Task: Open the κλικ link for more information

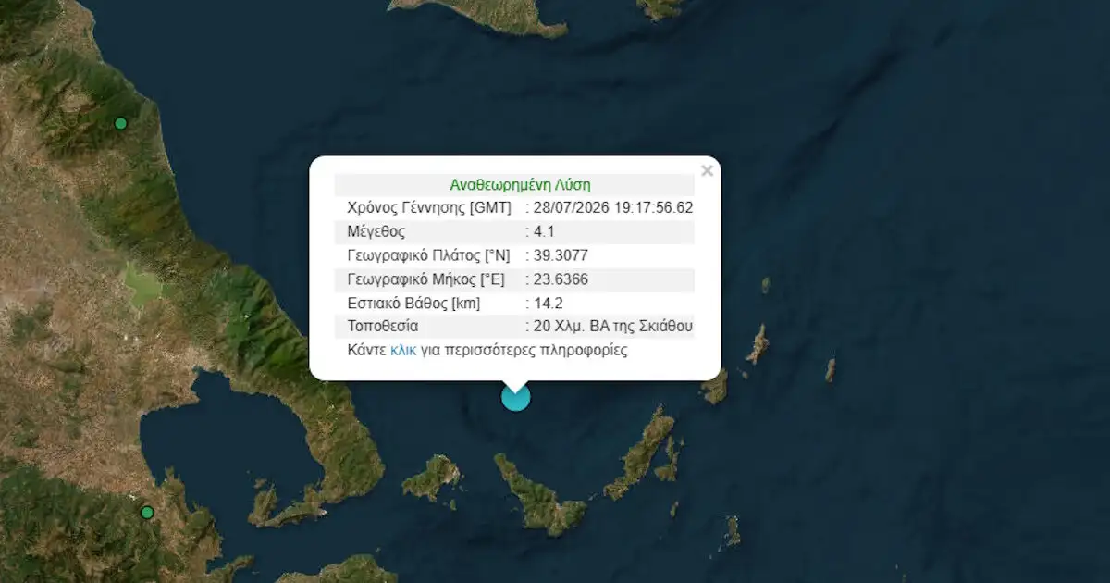Action: [x=403, y=351]
